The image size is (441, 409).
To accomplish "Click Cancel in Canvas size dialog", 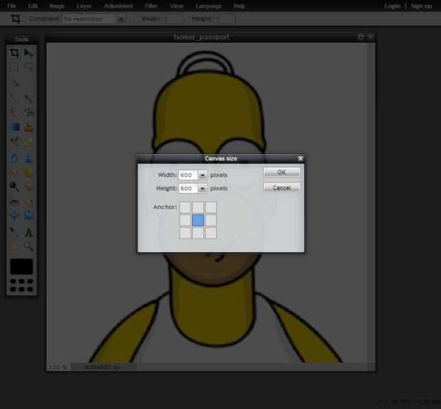I will [x=282, y=187].
